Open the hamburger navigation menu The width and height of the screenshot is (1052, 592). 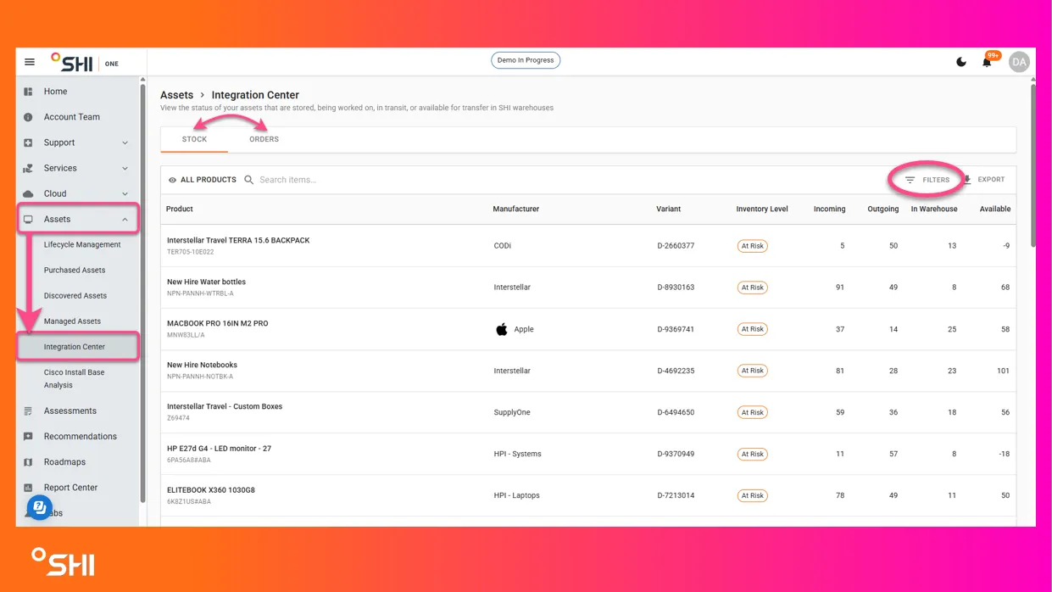click(30, 62)
